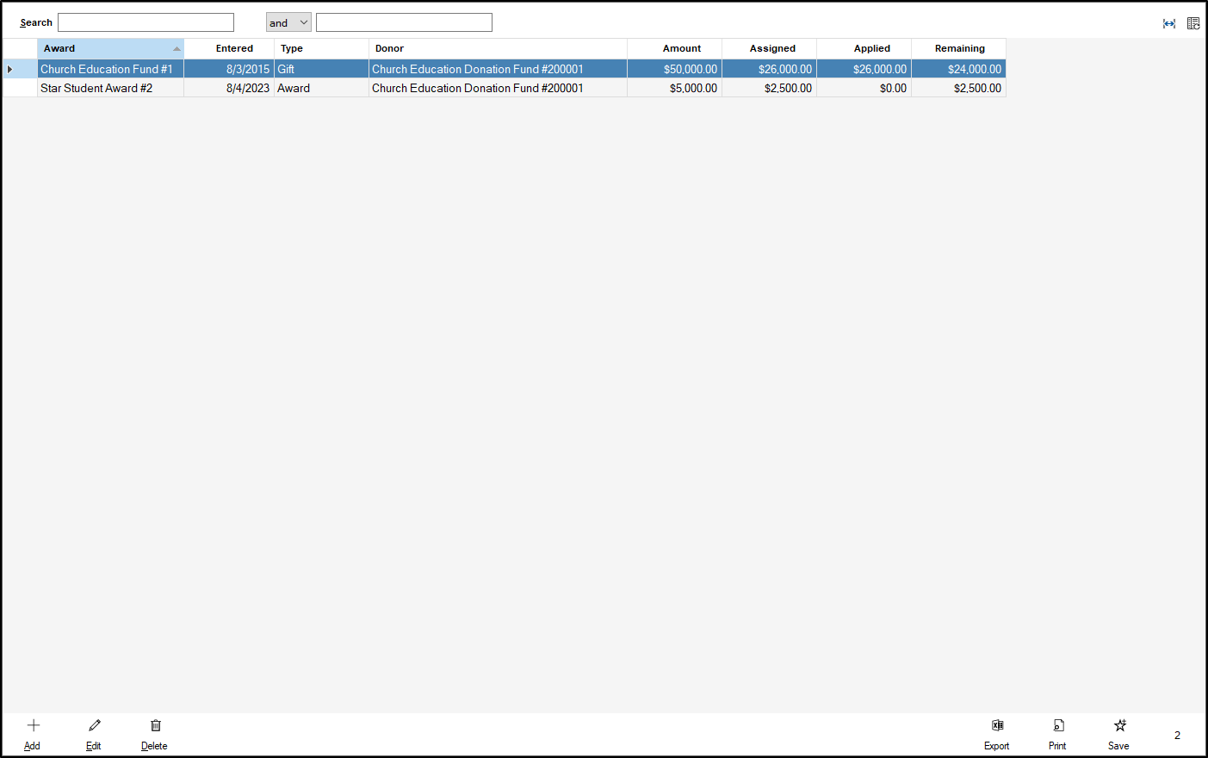Click the fit column widths icon
This screenshot has height=758, width=1208.
tap(1169, 23)
